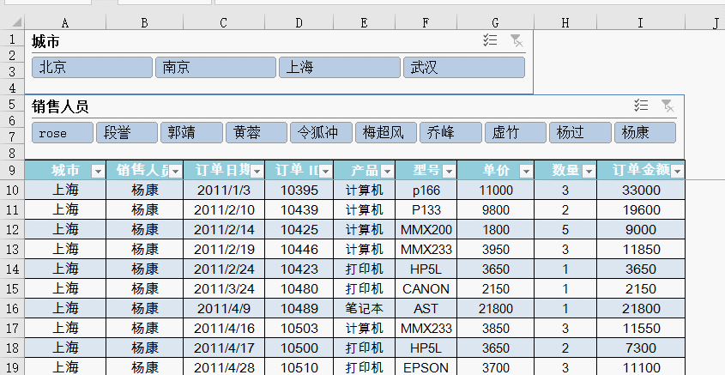Image resolution: width=725 pixels, height=375 pixels.
Task: Click date cell 2011/4/16
Action: click(224, 329)
